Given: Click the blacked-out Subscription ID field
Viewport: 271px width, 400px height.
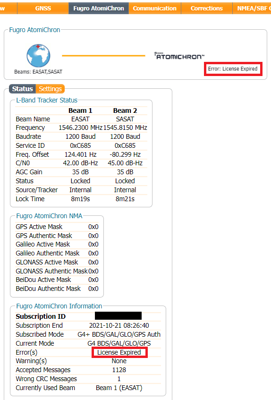Looking at the screenshot, I should point(119,316).
